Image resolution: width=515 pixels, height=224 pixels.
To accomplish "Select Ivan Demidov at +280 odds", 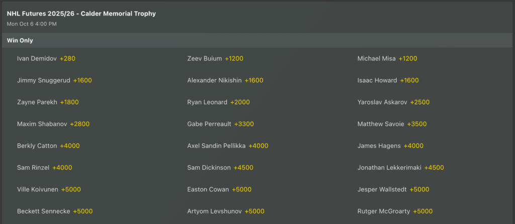I will pos(67,59).
